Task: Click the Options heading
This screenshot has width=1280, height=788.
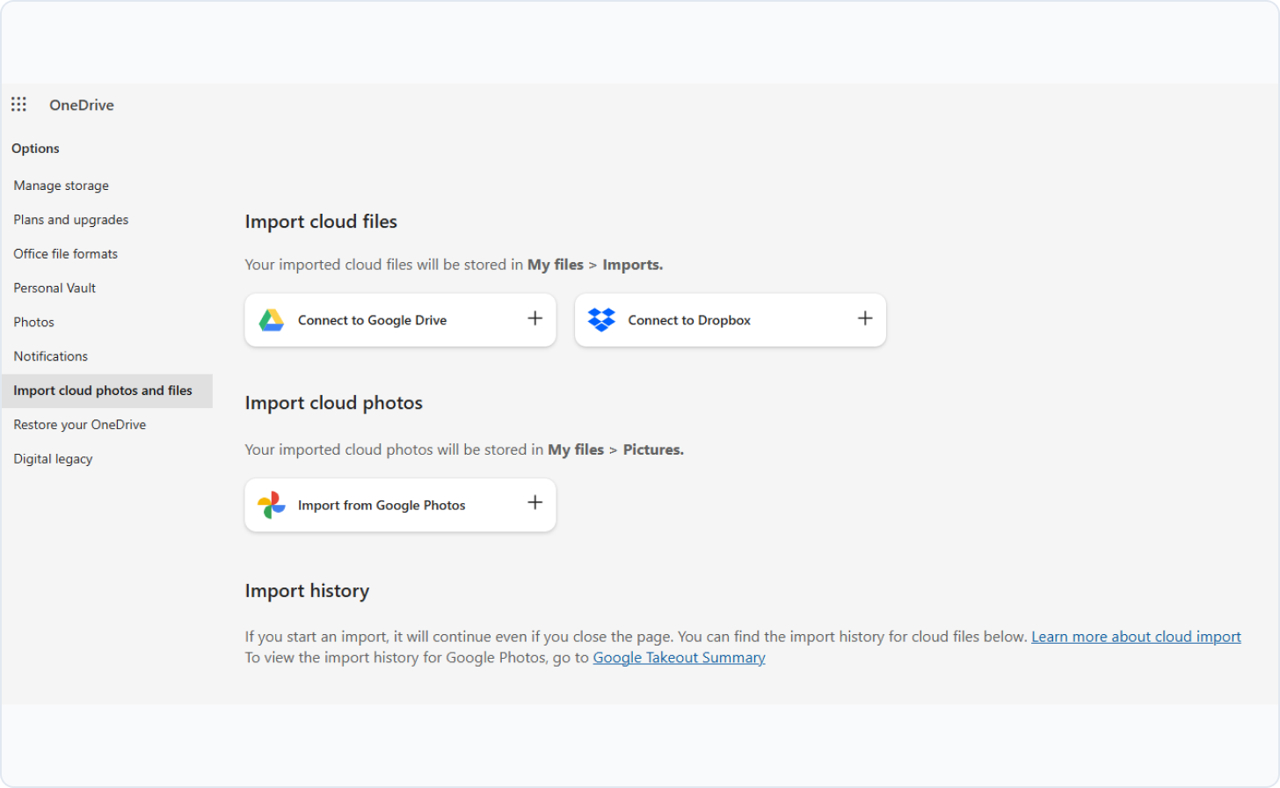Action: (x=35, y=149)
